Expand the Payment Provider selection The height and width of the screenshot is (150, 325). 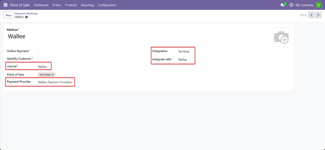55,82
